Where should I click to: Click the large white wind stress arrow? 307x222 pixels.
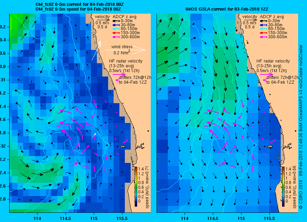pyautogui.click(x=125, y=50)
